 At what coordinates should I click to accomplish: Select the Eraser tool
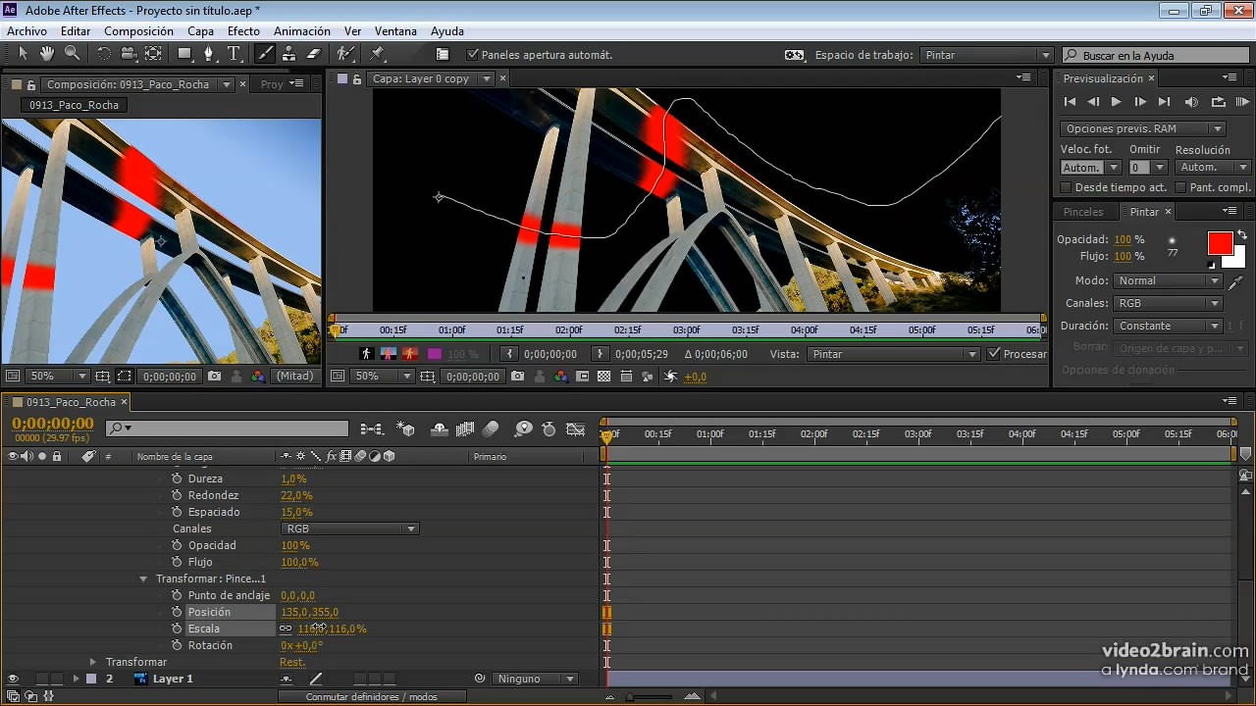(313, 54)
